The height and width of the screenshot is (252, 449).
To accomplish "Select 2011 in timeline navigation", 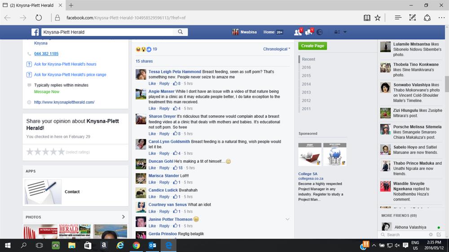I will tap(306, 109).
